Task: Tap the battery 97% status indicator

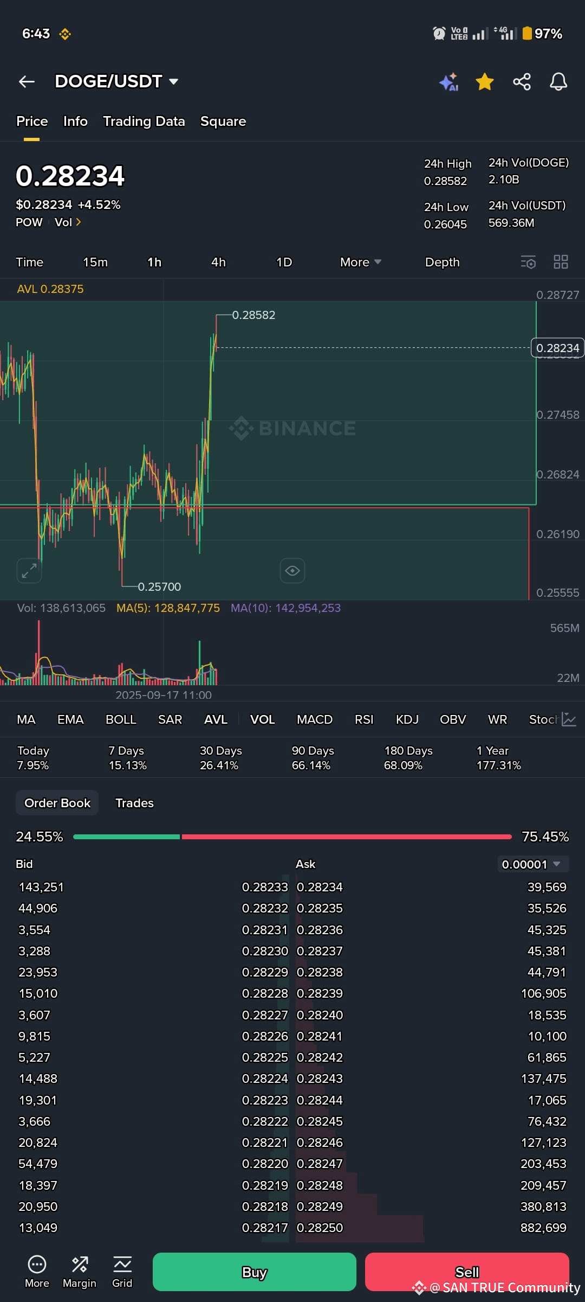Action: click(542, 34)
